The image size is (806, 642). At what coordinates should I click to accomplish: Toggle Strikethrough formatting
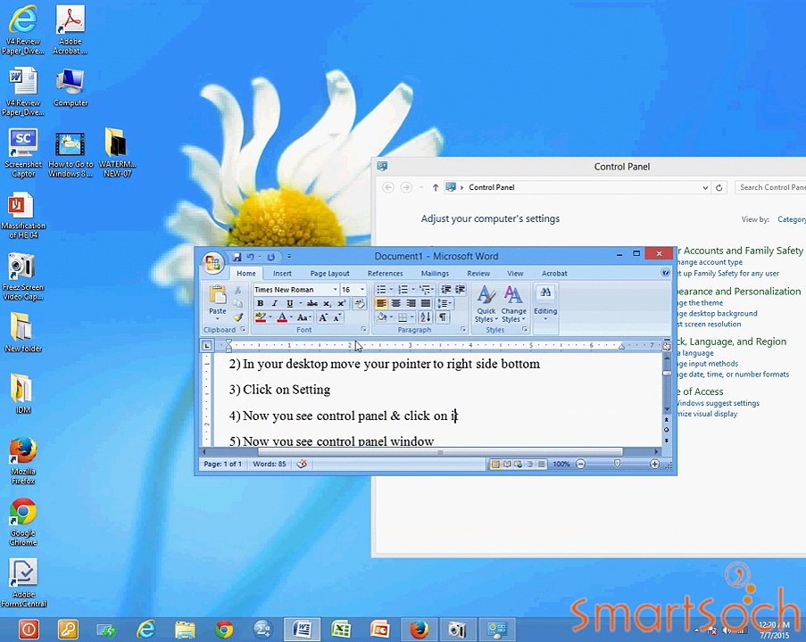(x=312, y=303)
